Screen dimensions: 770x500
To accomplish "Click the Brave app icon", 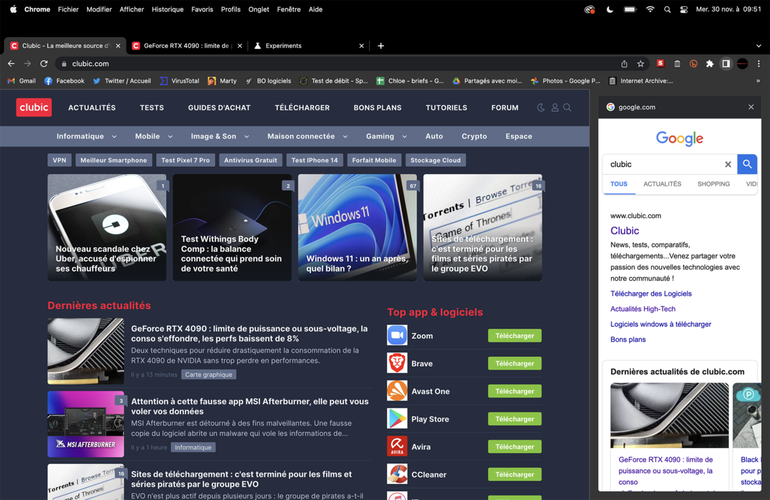I will (x=397, y=363).
